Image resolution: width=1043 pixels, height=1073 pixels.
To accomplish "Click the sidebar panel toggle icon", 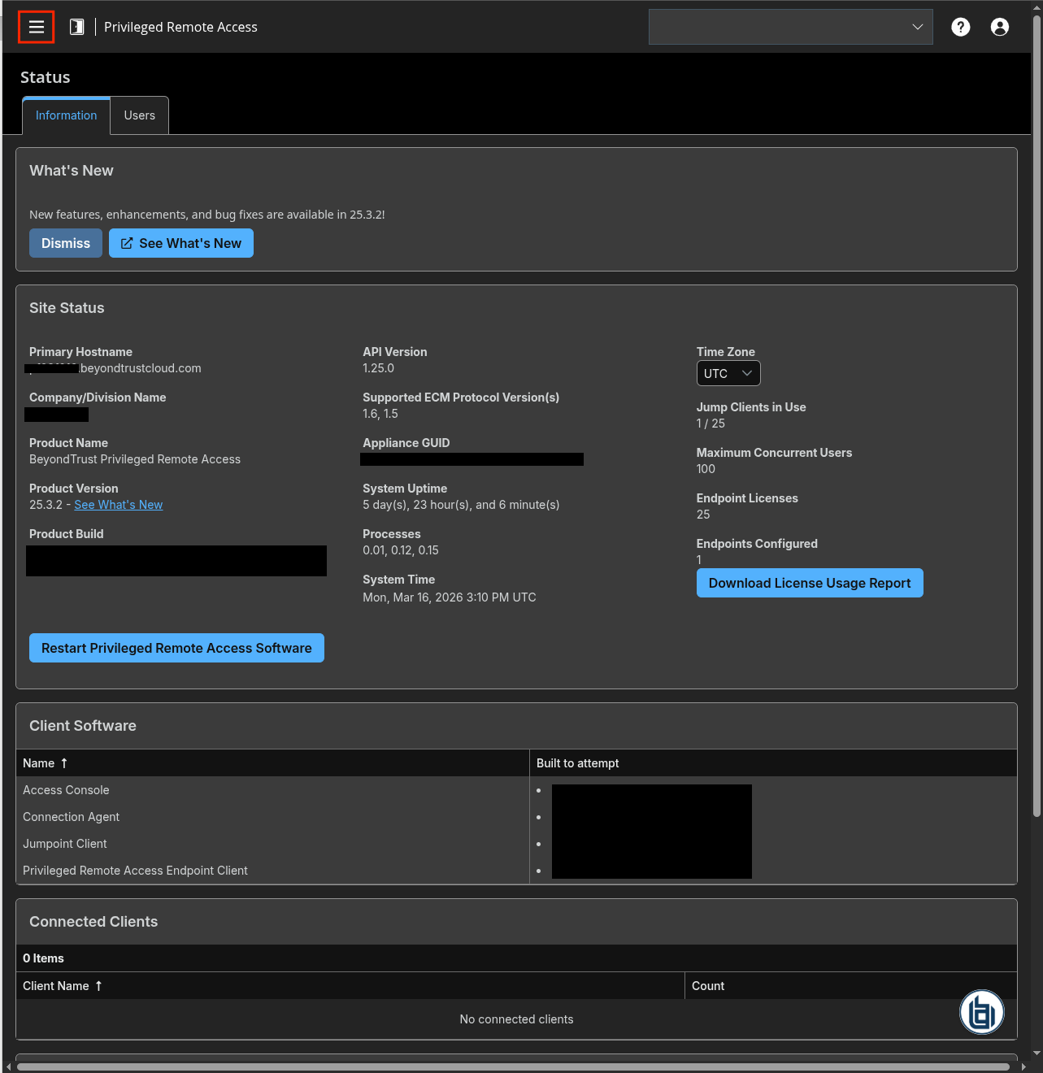I will pyautogui.click(x=76, y=27).
